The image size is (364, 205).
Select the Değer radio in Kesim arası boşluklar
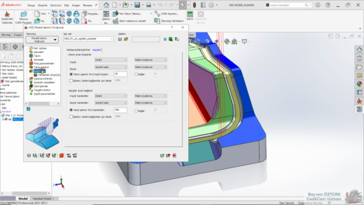click(x=136, y=74)
